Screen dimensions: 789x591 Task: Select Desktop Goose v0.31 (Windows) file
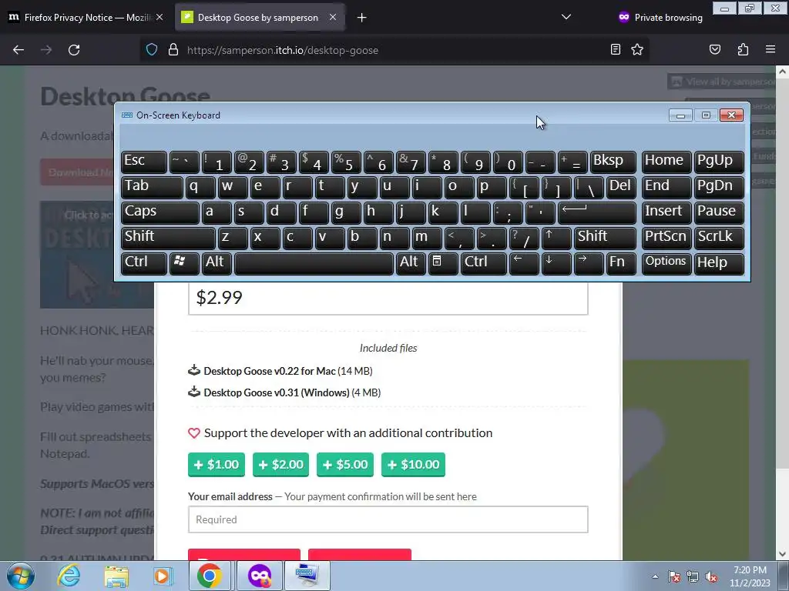click(x=284, y=392)
